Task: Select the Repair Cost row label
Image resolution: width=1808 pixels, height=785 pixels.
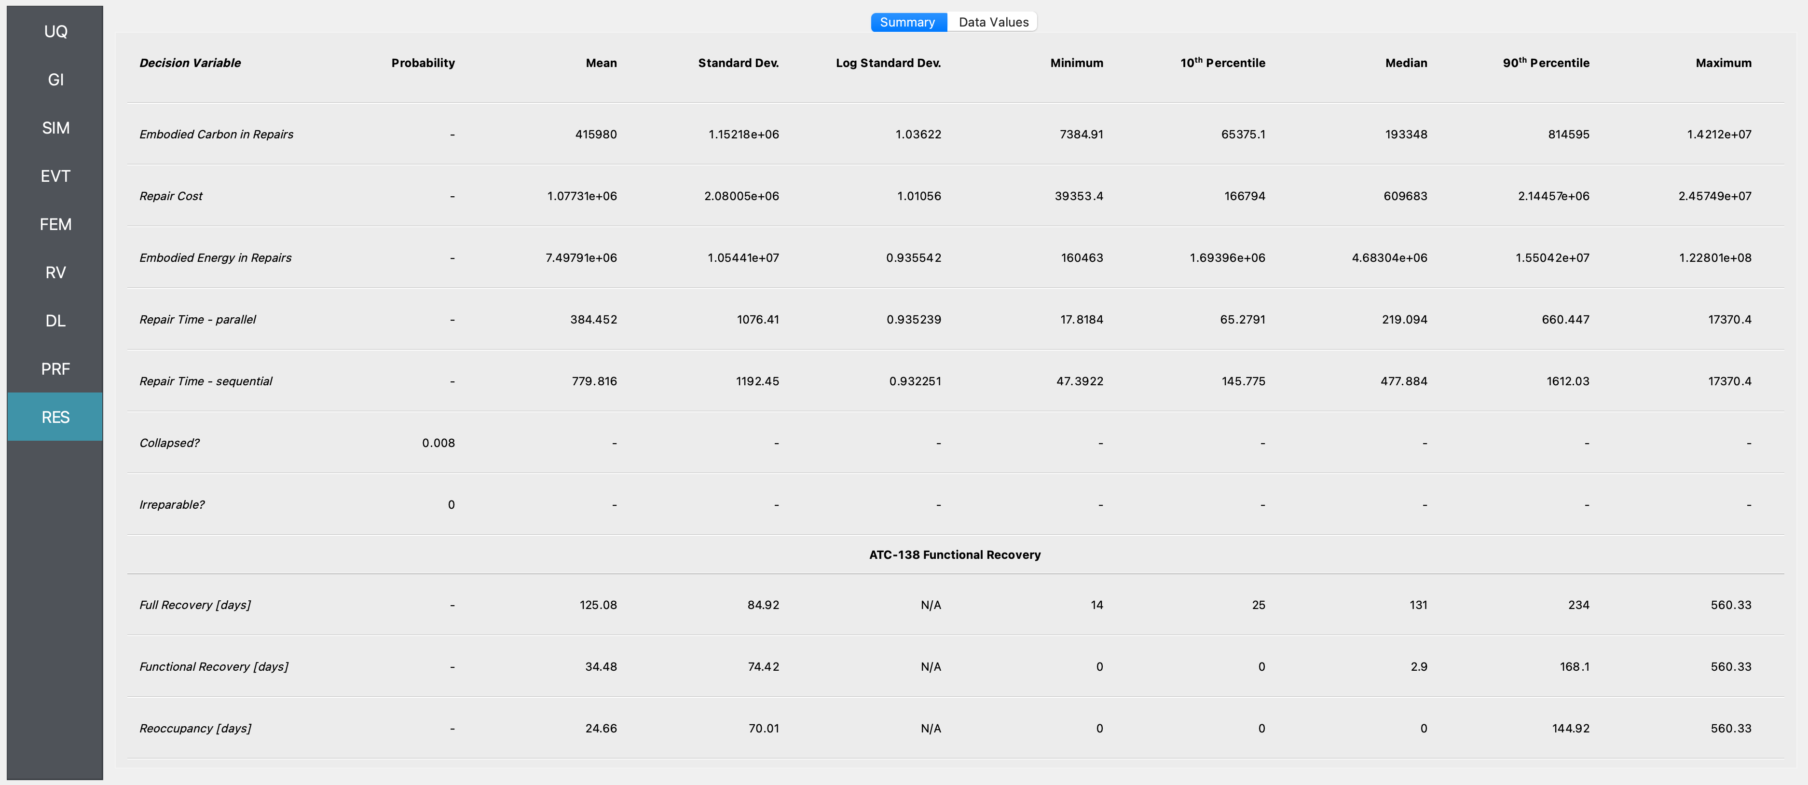Action: pyautogui.click(x=171, y=196)
